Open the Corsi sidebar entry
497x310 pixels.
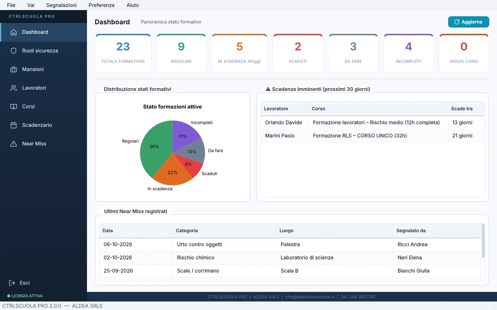[43, 107]
